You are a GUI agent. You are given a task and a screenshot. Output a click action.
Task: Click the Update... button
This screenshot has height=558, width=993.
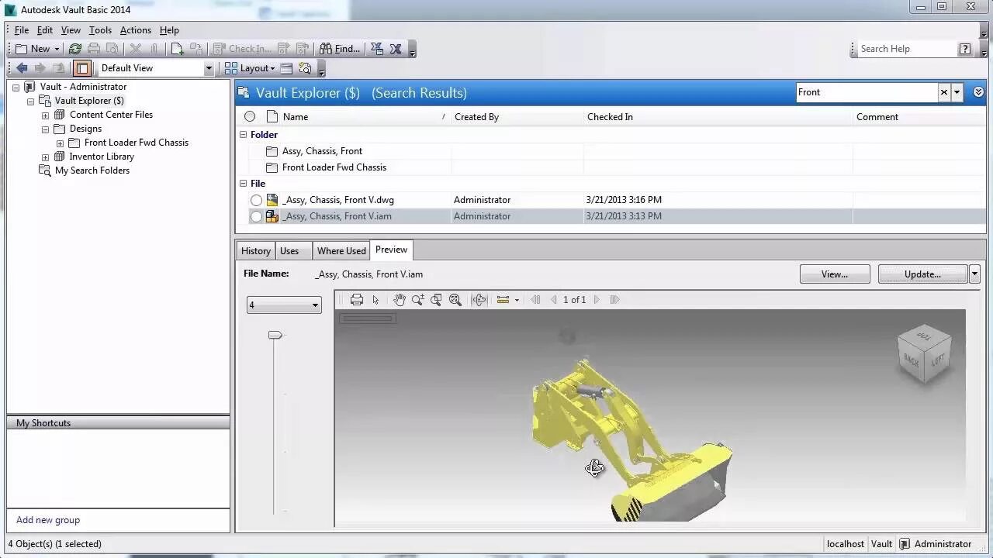923,274
